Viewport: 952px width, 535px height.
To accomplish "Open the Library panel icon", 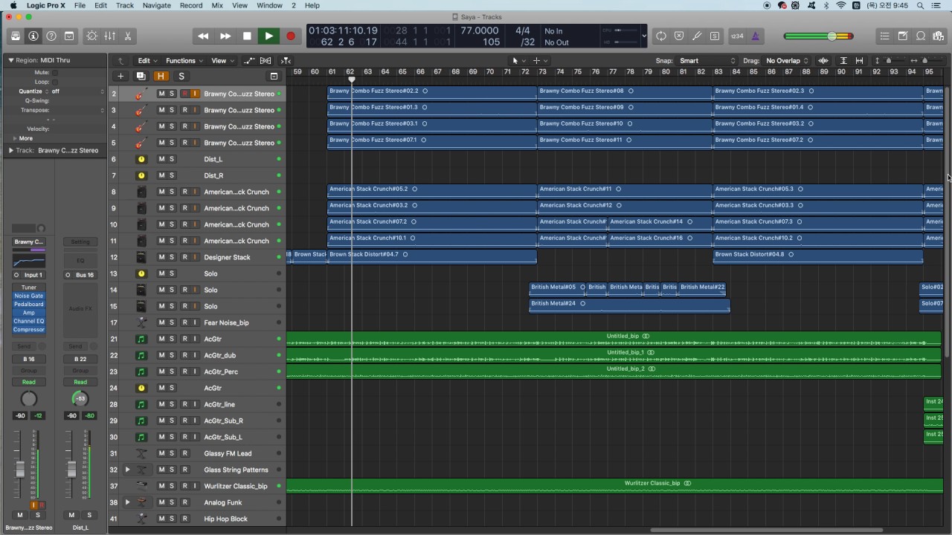I will (16, 36).
